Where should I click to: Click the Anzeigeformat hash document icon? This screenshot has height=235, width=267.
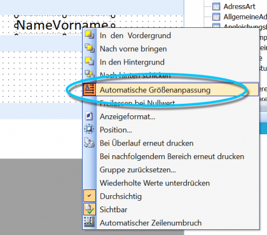(x=90, y=116)
